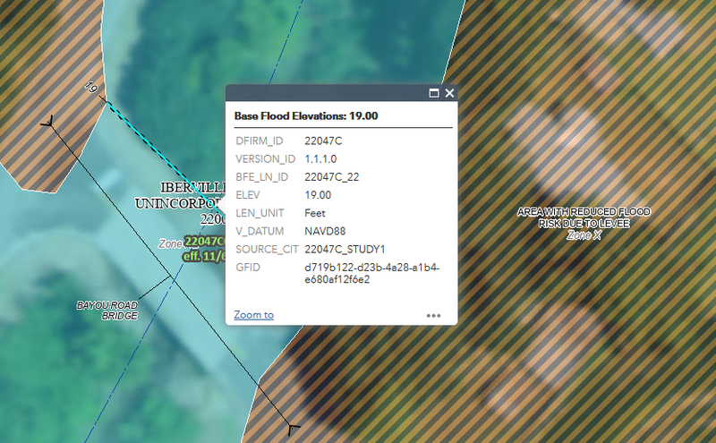Click the Zoom to link
Screen dimensions: 716x443
254,315
